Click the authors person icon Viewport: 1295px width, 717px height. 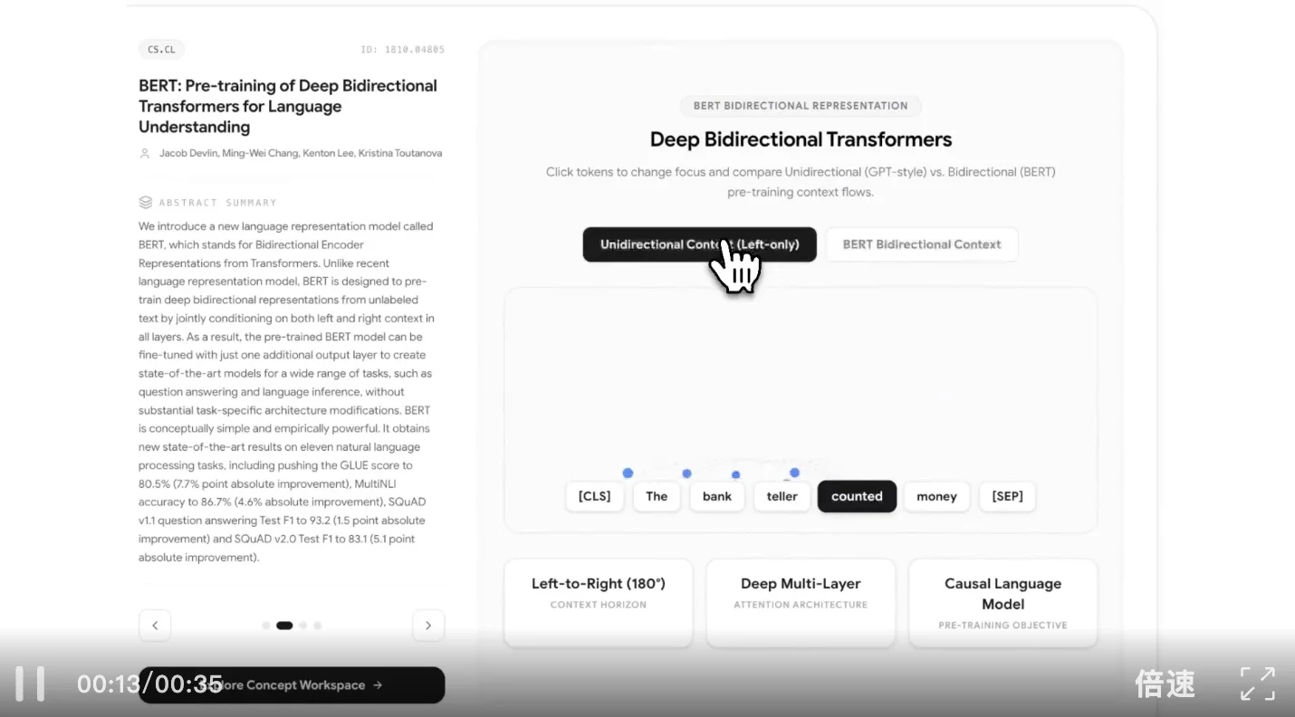coord(144,154)
